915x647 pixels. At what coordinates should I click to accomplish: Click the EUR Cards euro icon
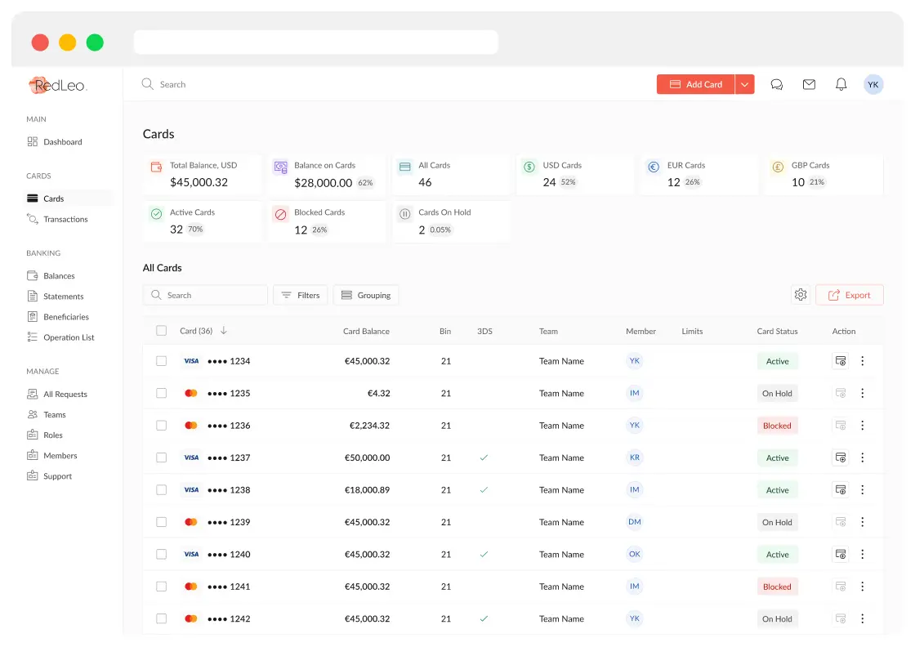click(654, 167)
